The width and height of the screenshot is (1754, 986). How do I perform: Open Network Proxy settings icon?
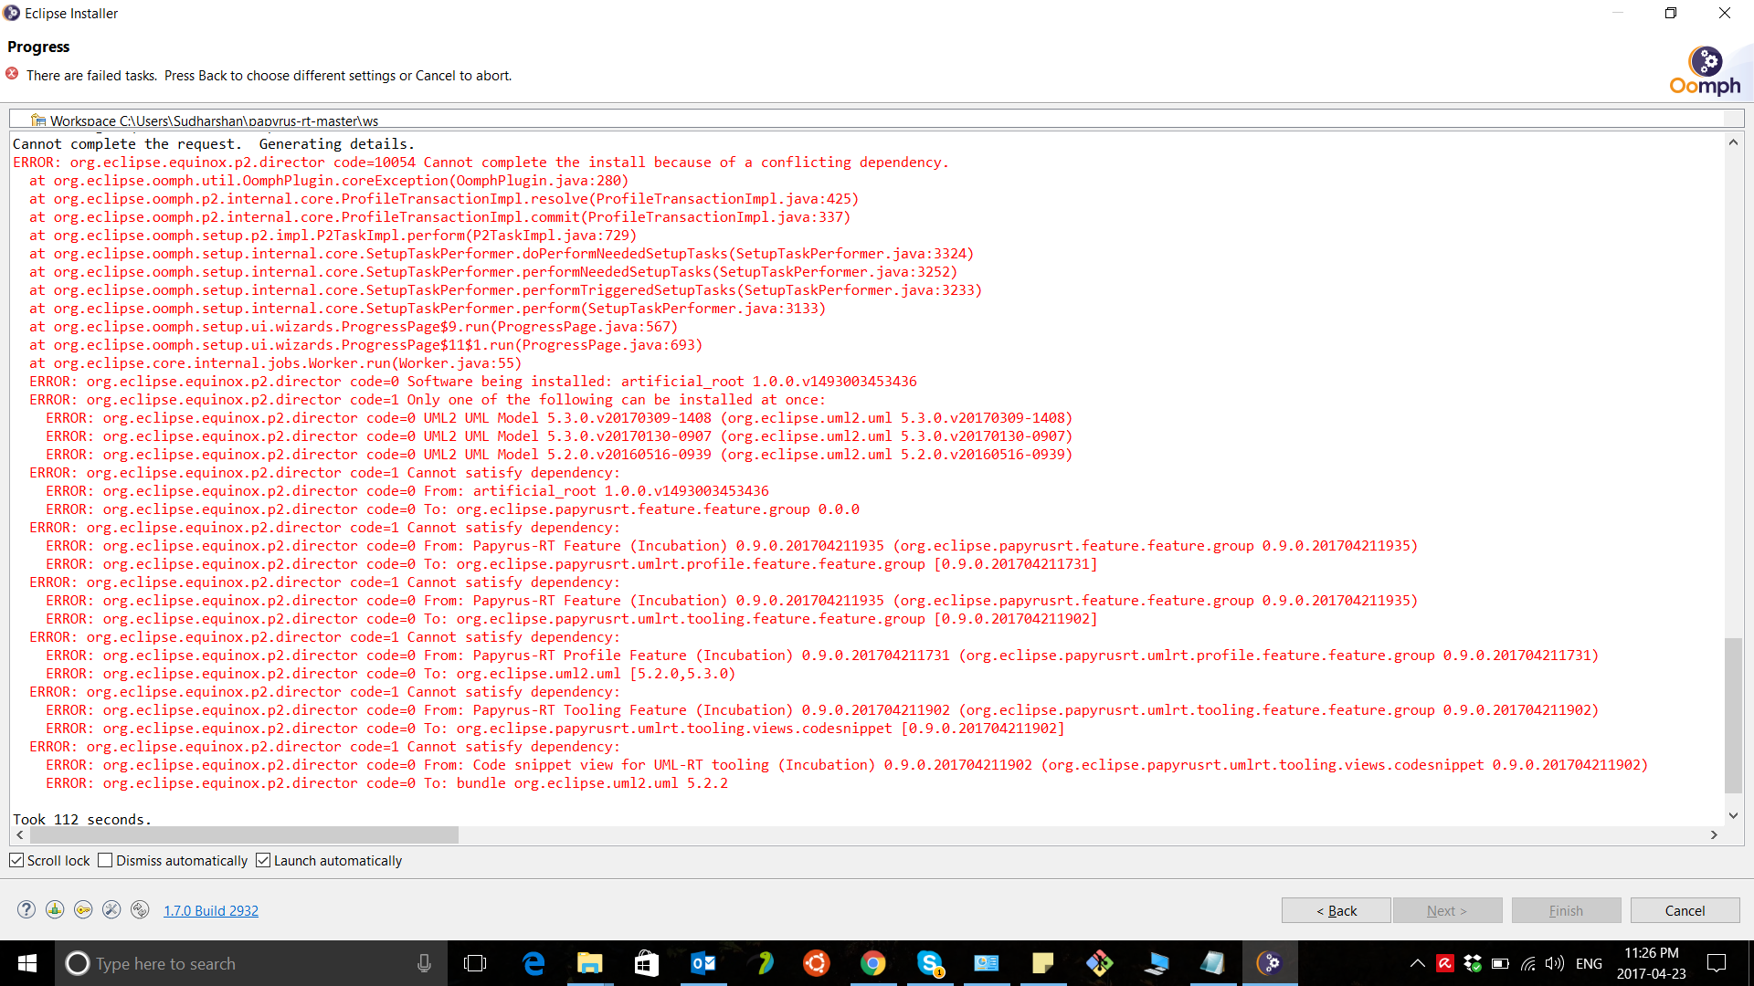point(55,909)
